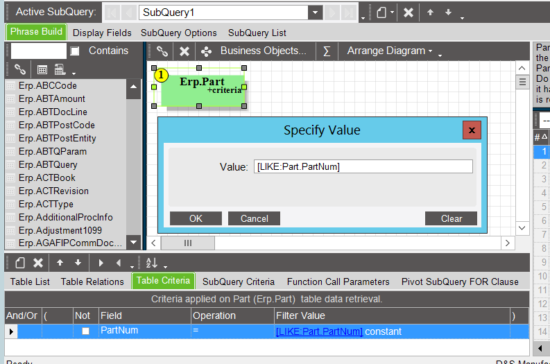Click list lines icon beside diagram scrollbar

tap(522, 82)
